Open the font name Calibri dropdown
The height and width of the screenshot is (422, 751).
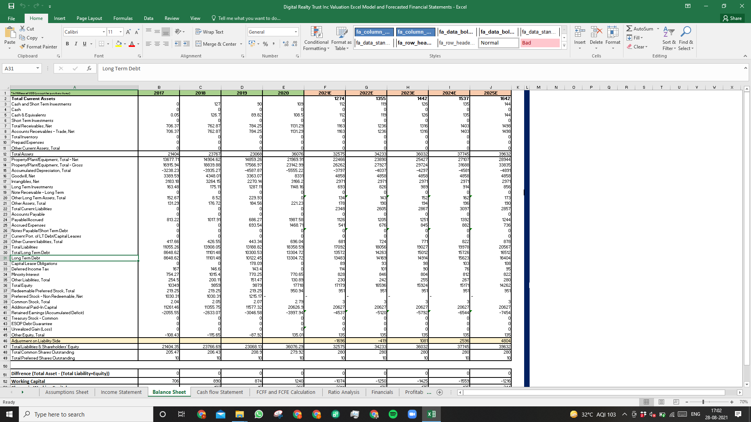[104, 32]
